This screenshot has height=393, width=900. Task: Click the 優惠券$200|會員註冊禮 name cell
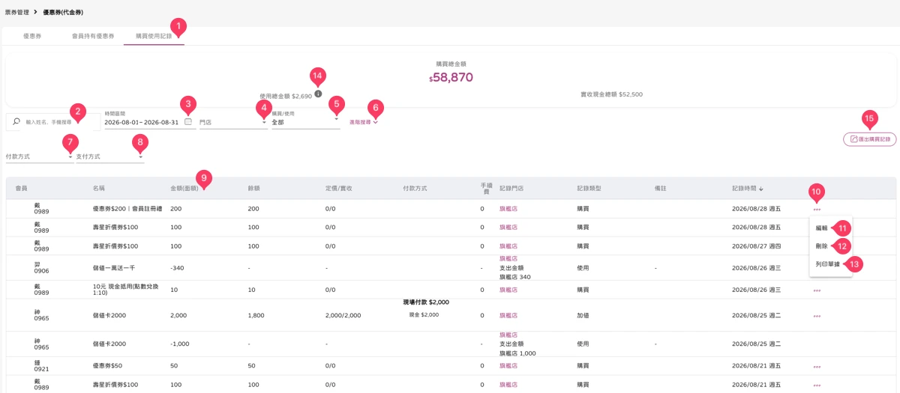(127, 209)
